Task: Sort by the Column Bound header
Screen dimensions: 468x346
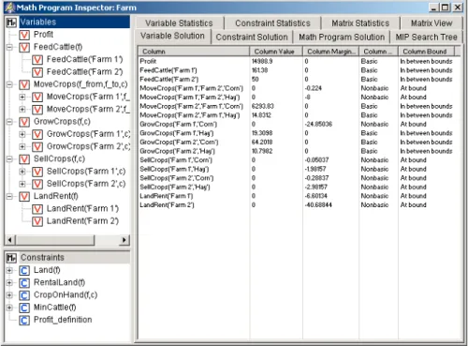Action: (x=426, y=52)
